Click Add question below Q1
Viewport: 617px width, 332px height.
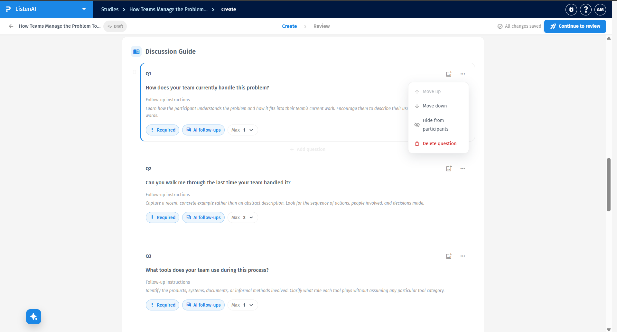click(x=308, y=149)
